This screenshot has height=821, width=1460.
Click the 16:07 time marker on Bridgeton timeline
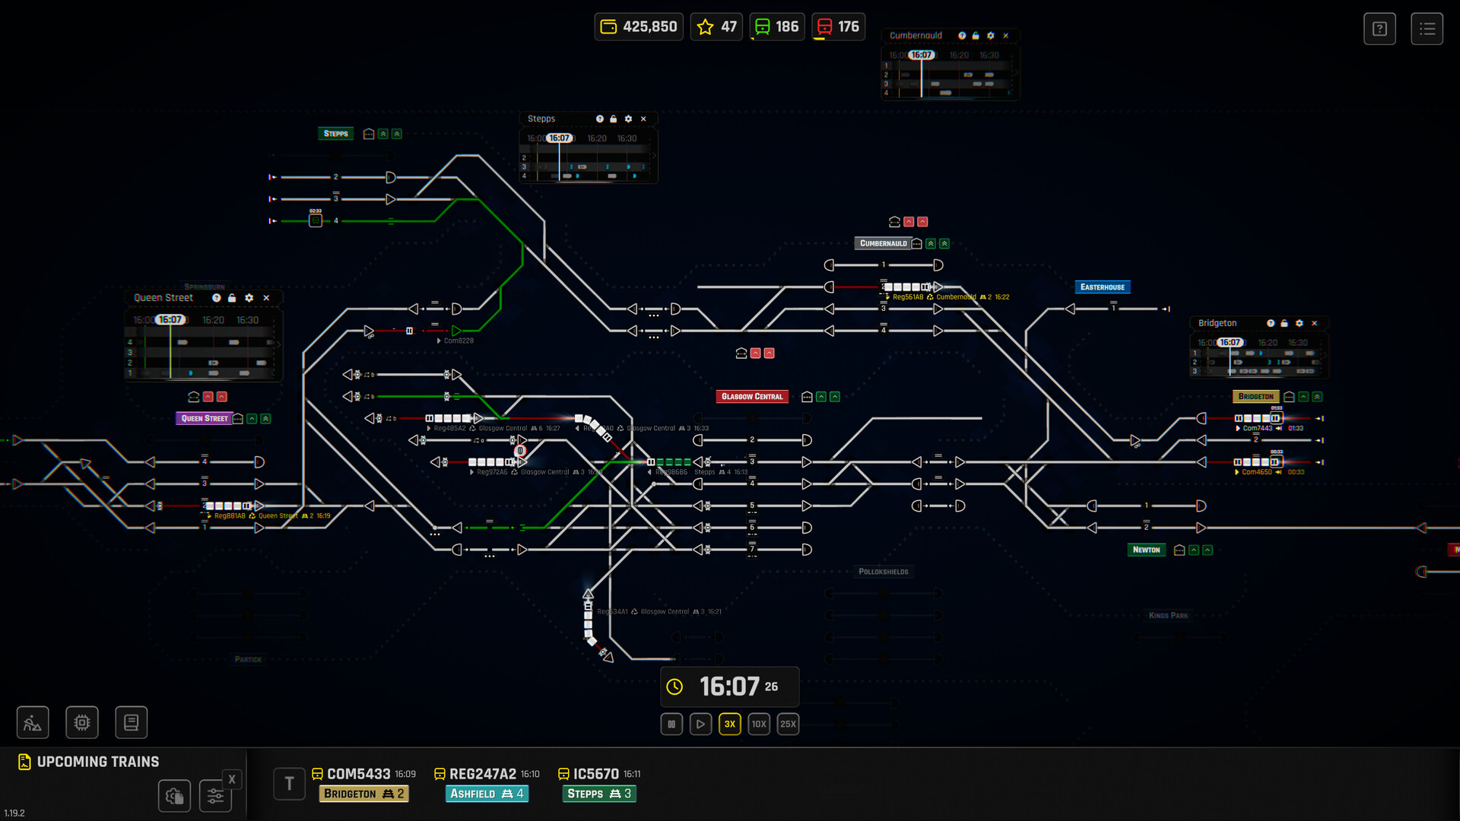pyautogui.click(x=1229, y=342)
